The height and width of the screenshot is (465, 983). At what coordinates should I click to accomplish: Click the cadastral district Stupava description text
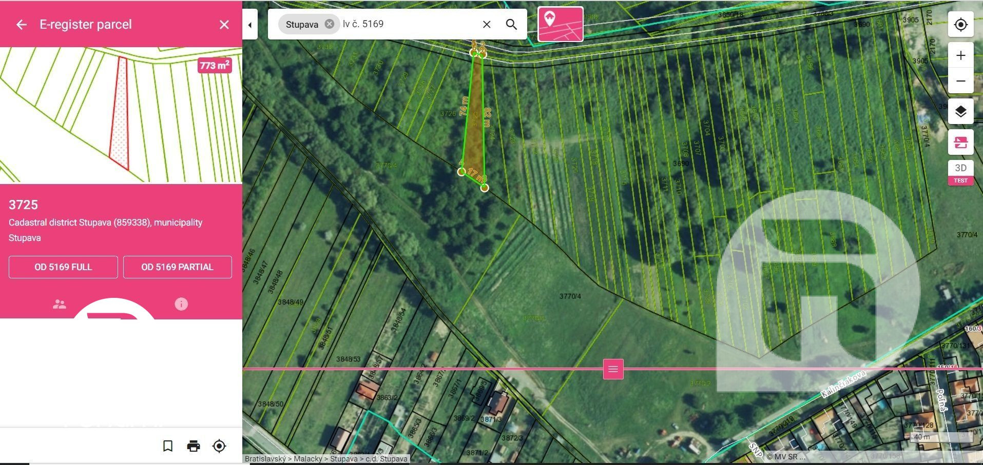105,230
